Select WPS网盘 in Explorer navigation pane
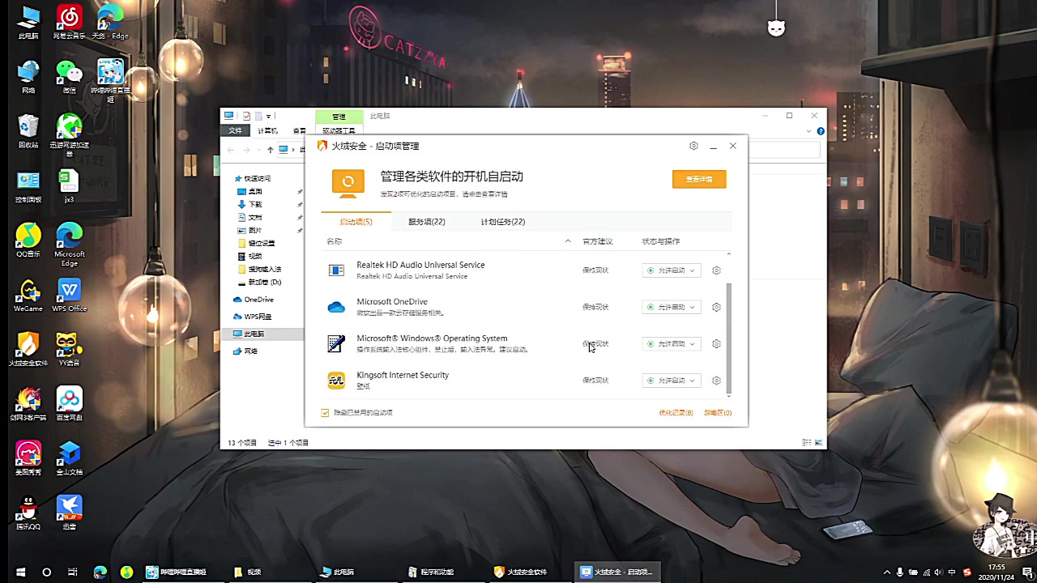Viewport: 1037px width, 583px height. coord(258,317)
